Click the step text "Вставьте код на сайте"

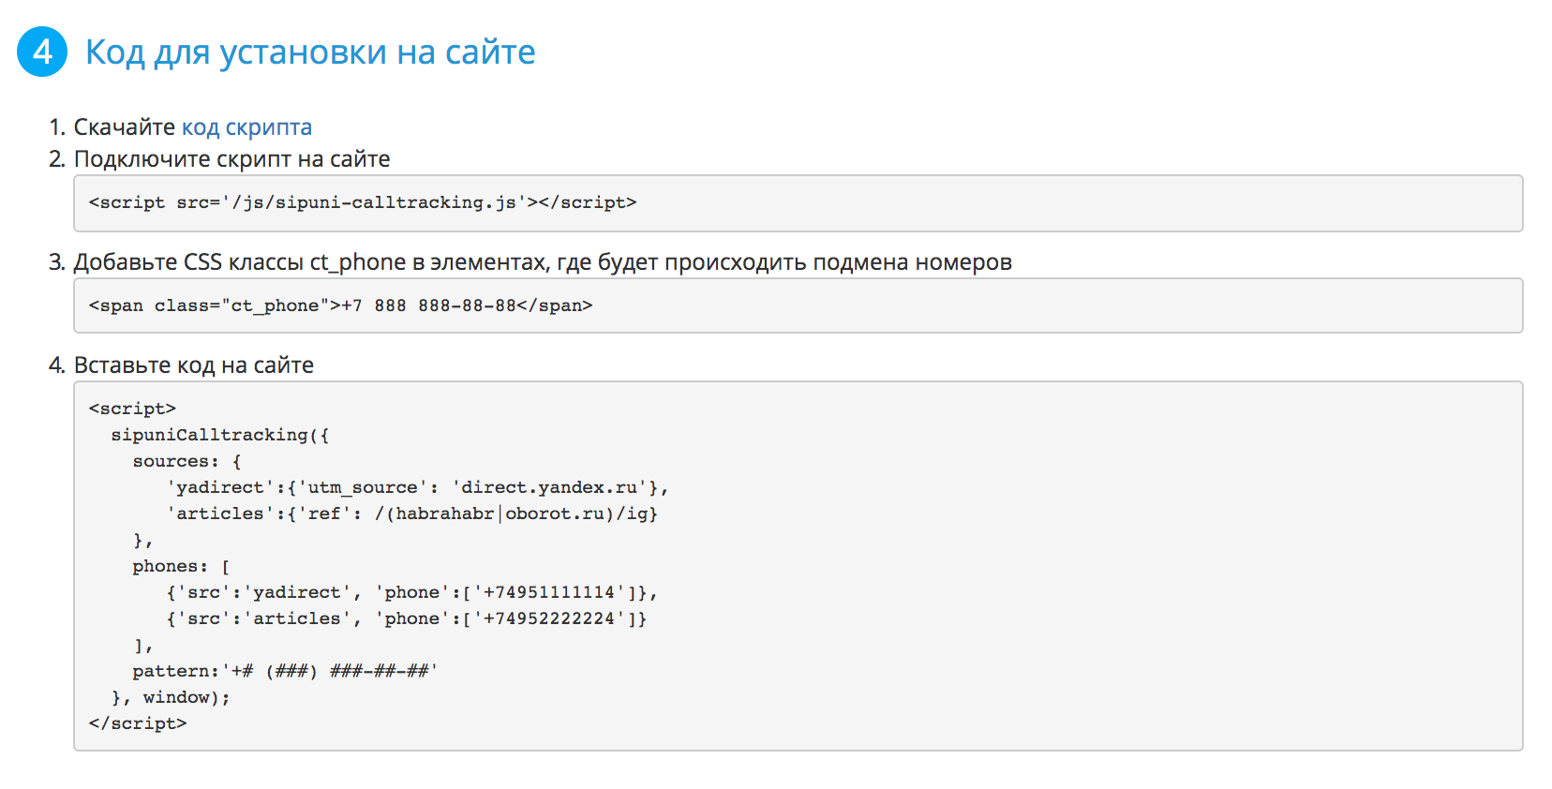tap(193, 365)
